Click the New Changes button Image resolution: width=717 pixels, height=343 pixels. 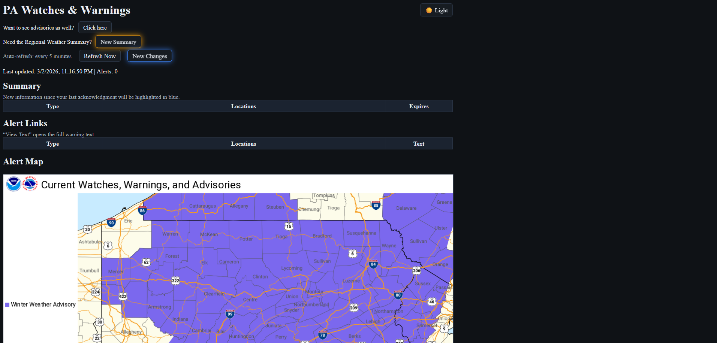tap(149, 56)
